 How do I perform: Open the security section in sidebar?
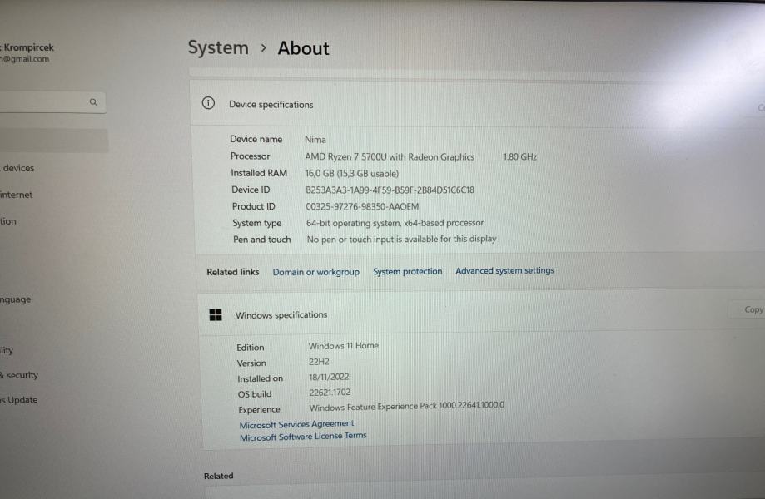19,375
